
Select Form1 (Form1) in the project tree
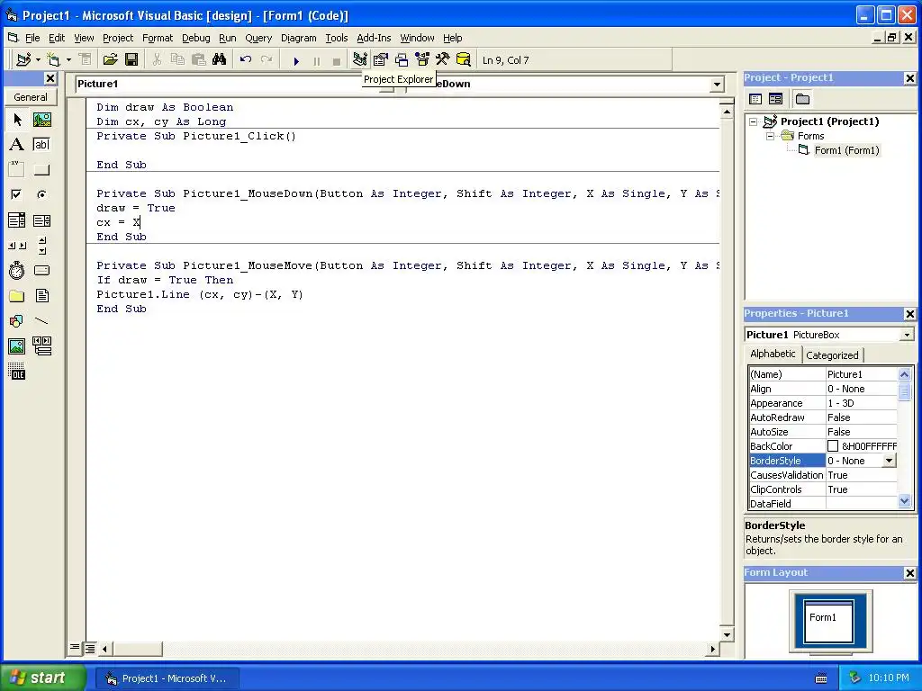pos(846,150)
